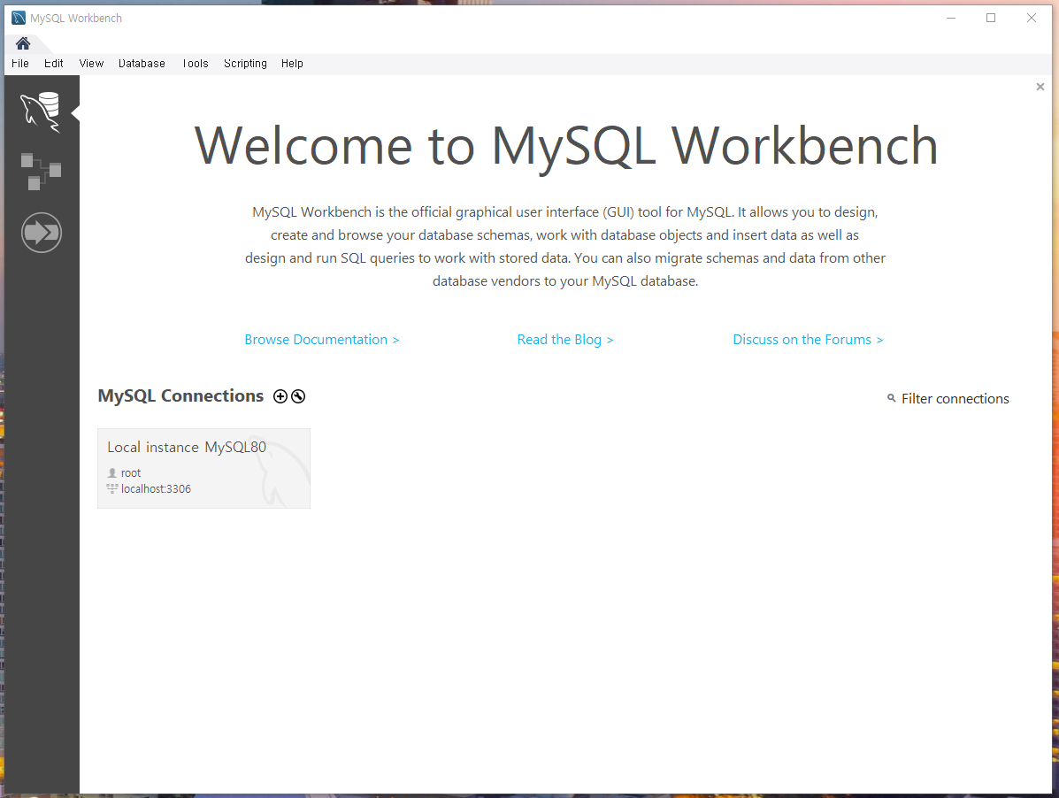Click the root user text on connection tile
This screenshot has width=1059, height=798.
point(131,473)
